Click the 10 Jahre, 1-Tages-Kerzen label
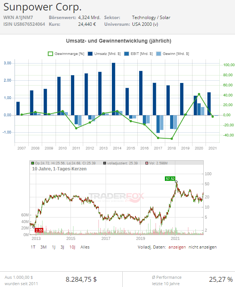Image resolution: width=235 pixels, height=287 pixels. click(59, 169)
